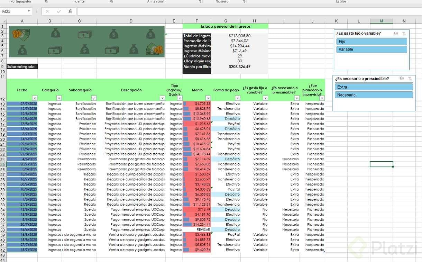Open the ¿Es gasto fijo o variable? column filter
The width and height of the screenshot is (422, 262).
tap(265, 98)
